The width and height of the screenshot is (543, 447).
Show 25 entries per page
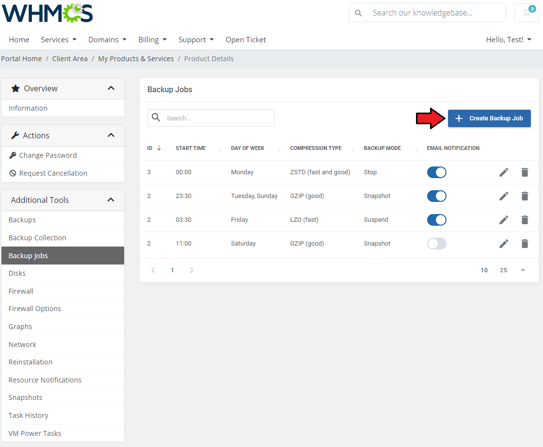503,270
